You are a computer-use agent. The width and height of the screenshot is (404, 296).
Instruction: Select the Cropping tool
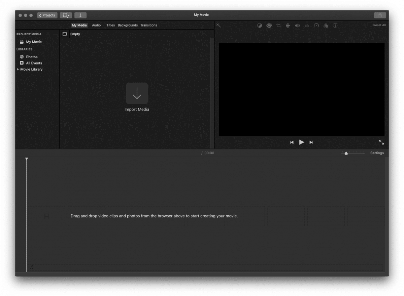[x=278, y=25]
